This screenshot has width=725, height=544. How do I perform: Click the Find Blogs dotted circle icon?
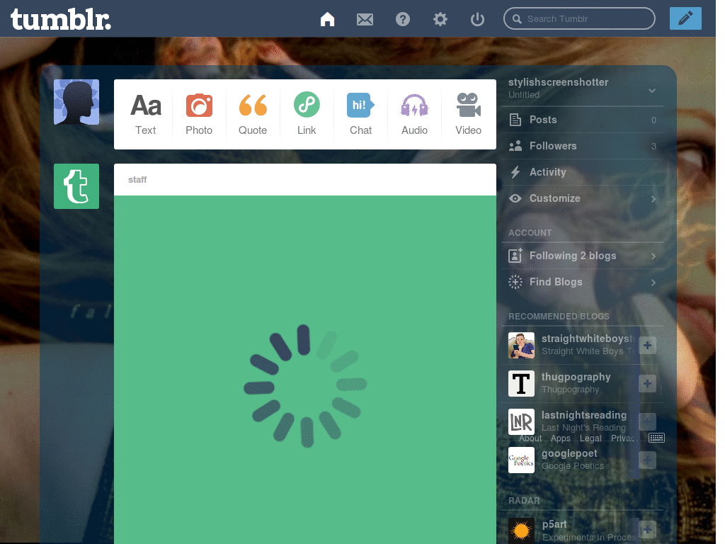point(515,282)
